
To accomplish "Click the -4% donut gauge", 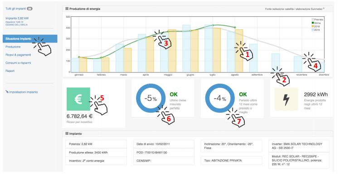I will (220, 98).
